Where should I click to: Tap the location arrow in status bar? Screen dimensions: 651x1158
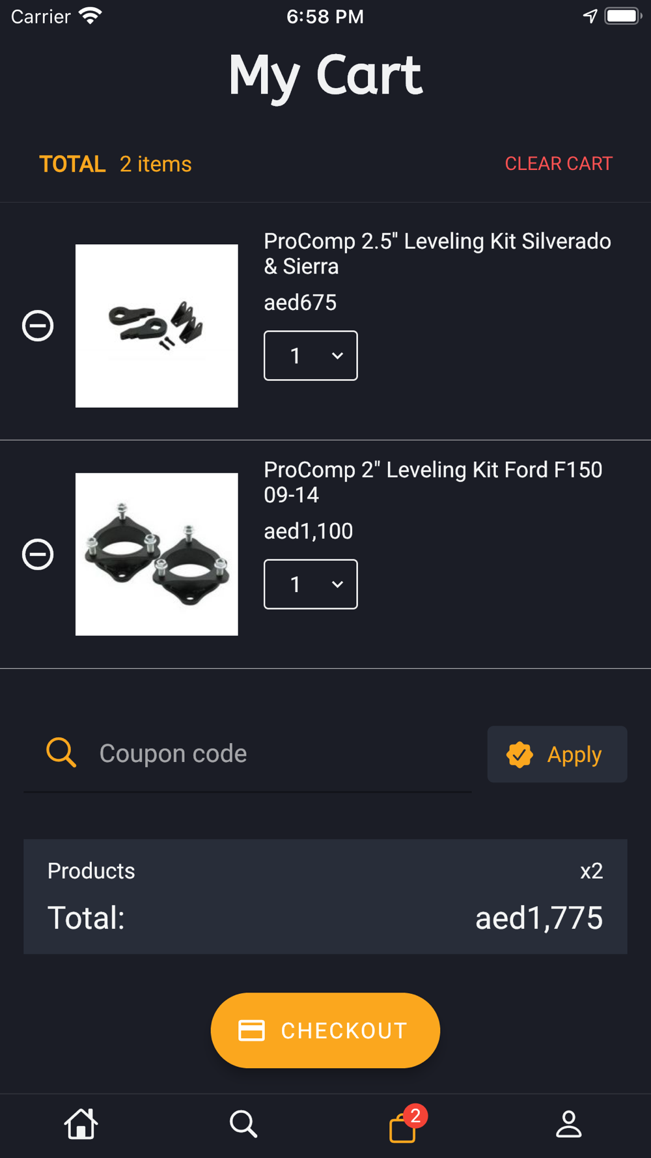590,16
